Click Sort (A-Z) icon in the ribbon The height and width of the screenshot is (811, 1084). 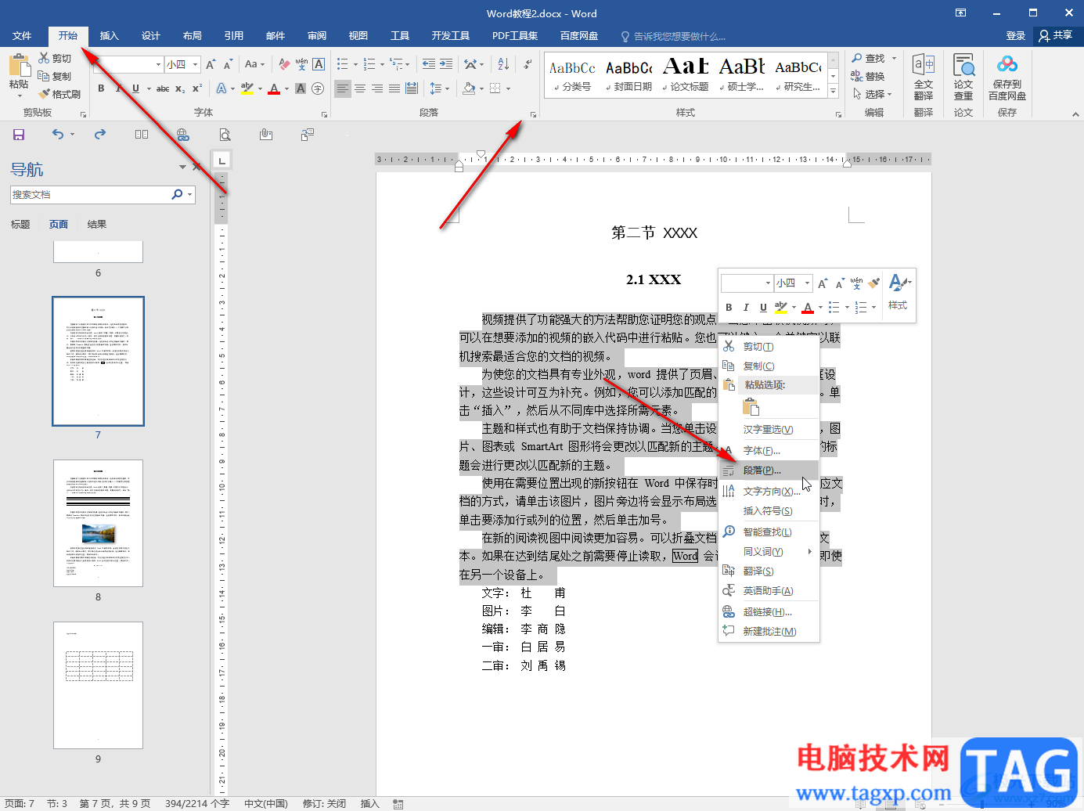(x=503, y=64)
